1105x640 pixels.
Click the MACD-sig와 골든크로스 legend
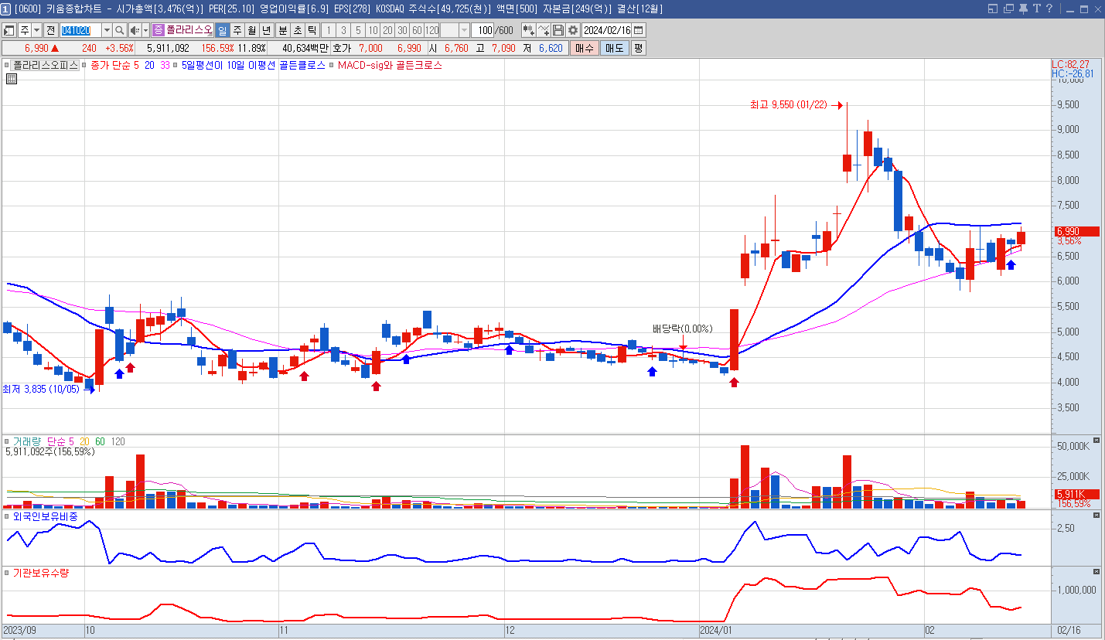(390, 66)
